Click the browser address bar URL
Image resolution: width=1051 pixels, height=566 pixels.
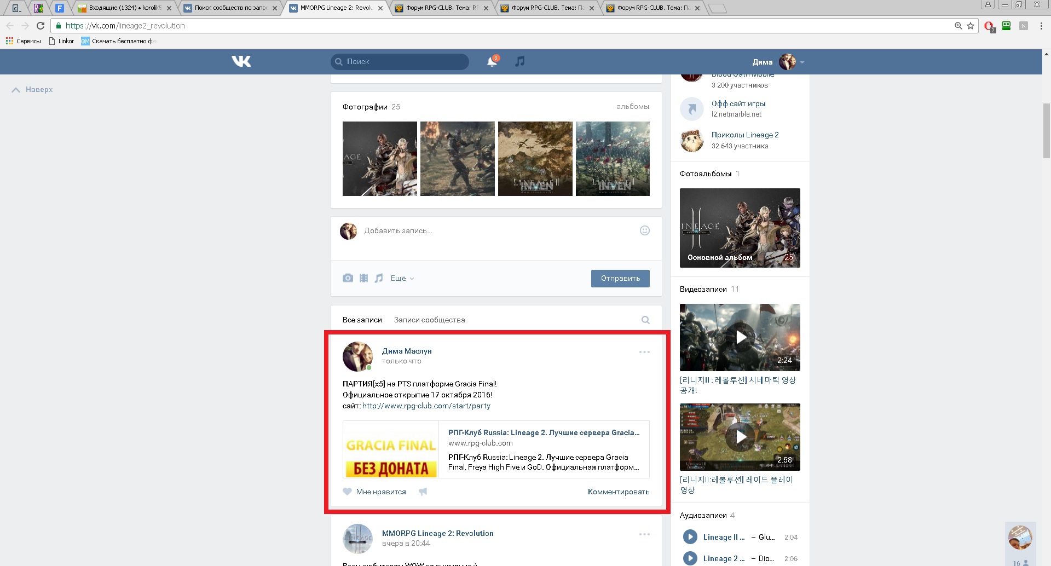(x=125, y=26)
